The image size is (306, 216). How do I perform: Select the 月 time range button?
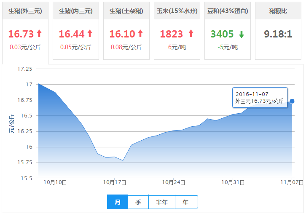(118, 202)
